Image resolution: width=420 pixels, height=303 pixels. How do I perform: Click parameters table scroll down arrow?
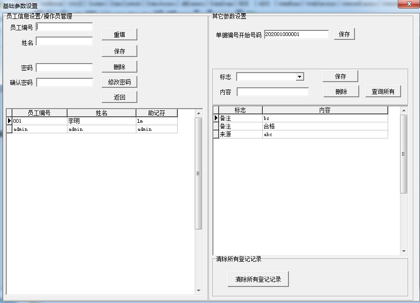(x=404, y=251)
